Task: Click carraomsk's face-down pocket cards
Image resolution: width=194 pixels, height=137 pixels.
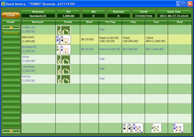Action: (x=63, y=69)
